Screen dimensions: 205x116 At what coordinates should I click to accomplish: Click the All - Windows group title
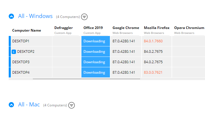[x=35, y=16]
